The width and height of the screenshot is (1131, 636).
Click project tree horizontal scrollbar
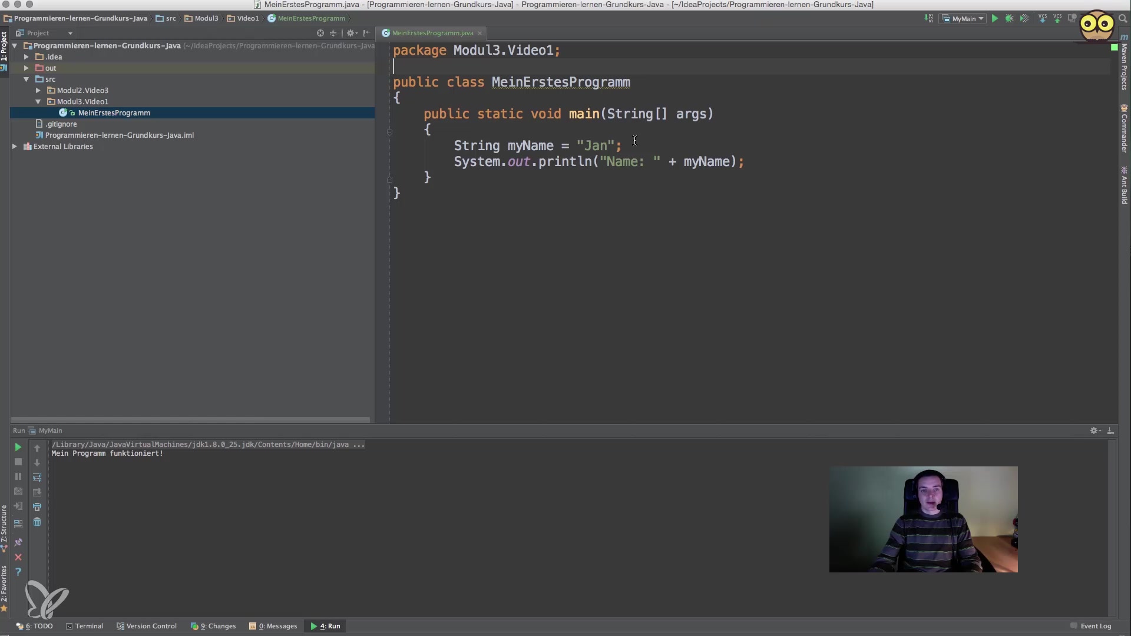tap(190, 420)
